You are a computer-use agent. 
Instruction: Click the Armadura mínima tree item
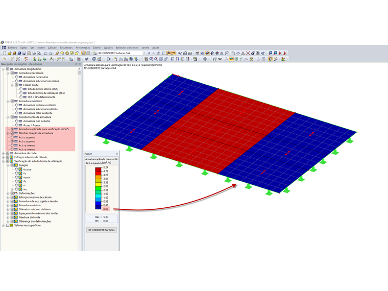[30, 205]
